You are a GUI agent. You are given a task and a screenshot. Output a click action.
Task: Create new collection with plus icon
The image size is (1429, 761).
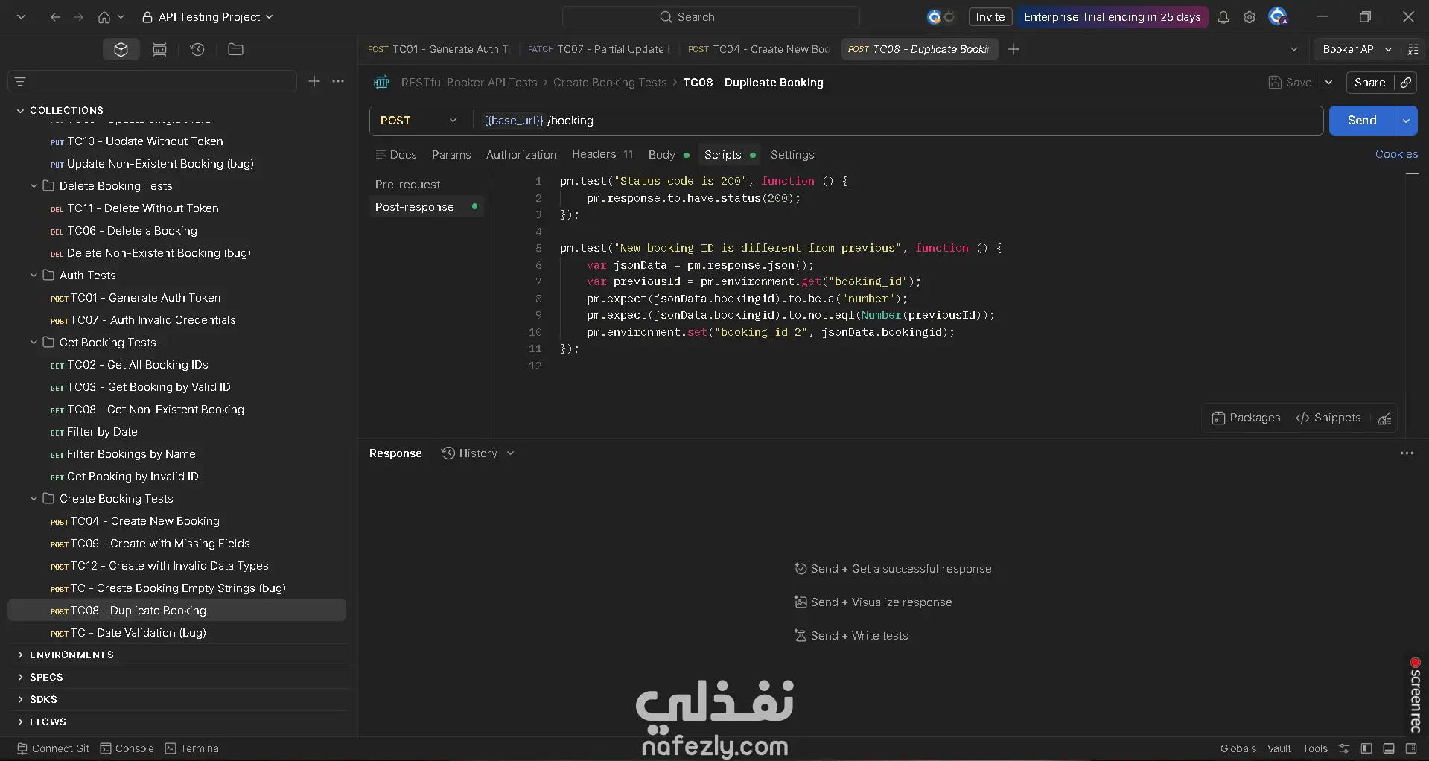coord(314,81)
